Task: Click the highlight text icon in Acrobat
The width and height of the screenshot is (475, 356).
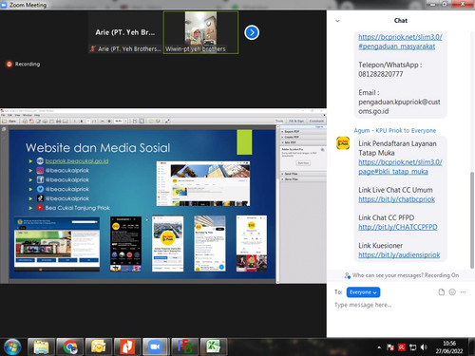Action: [x=158, y=122]
